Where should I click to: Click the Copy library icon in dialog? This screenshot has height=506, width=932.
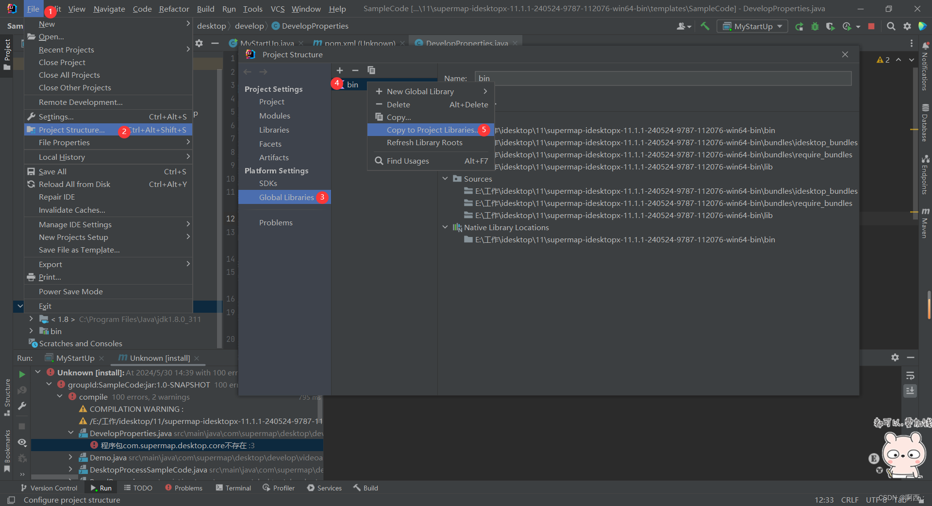[371, 70]
